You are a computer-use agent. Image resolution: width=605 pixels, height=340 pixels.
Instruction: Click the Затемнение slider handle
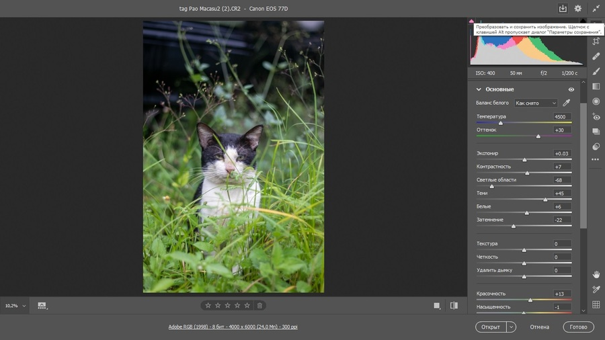pos(513,226)
